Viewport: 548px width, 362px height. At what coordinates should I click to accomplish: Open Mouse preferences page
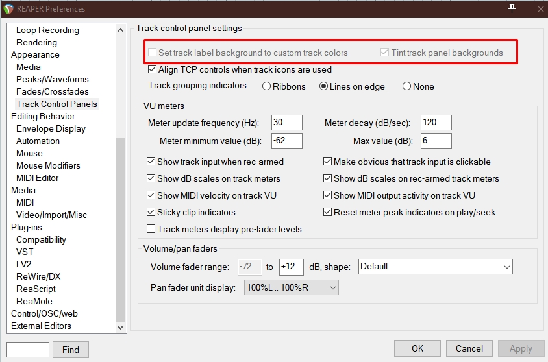(x=29, y=153)
